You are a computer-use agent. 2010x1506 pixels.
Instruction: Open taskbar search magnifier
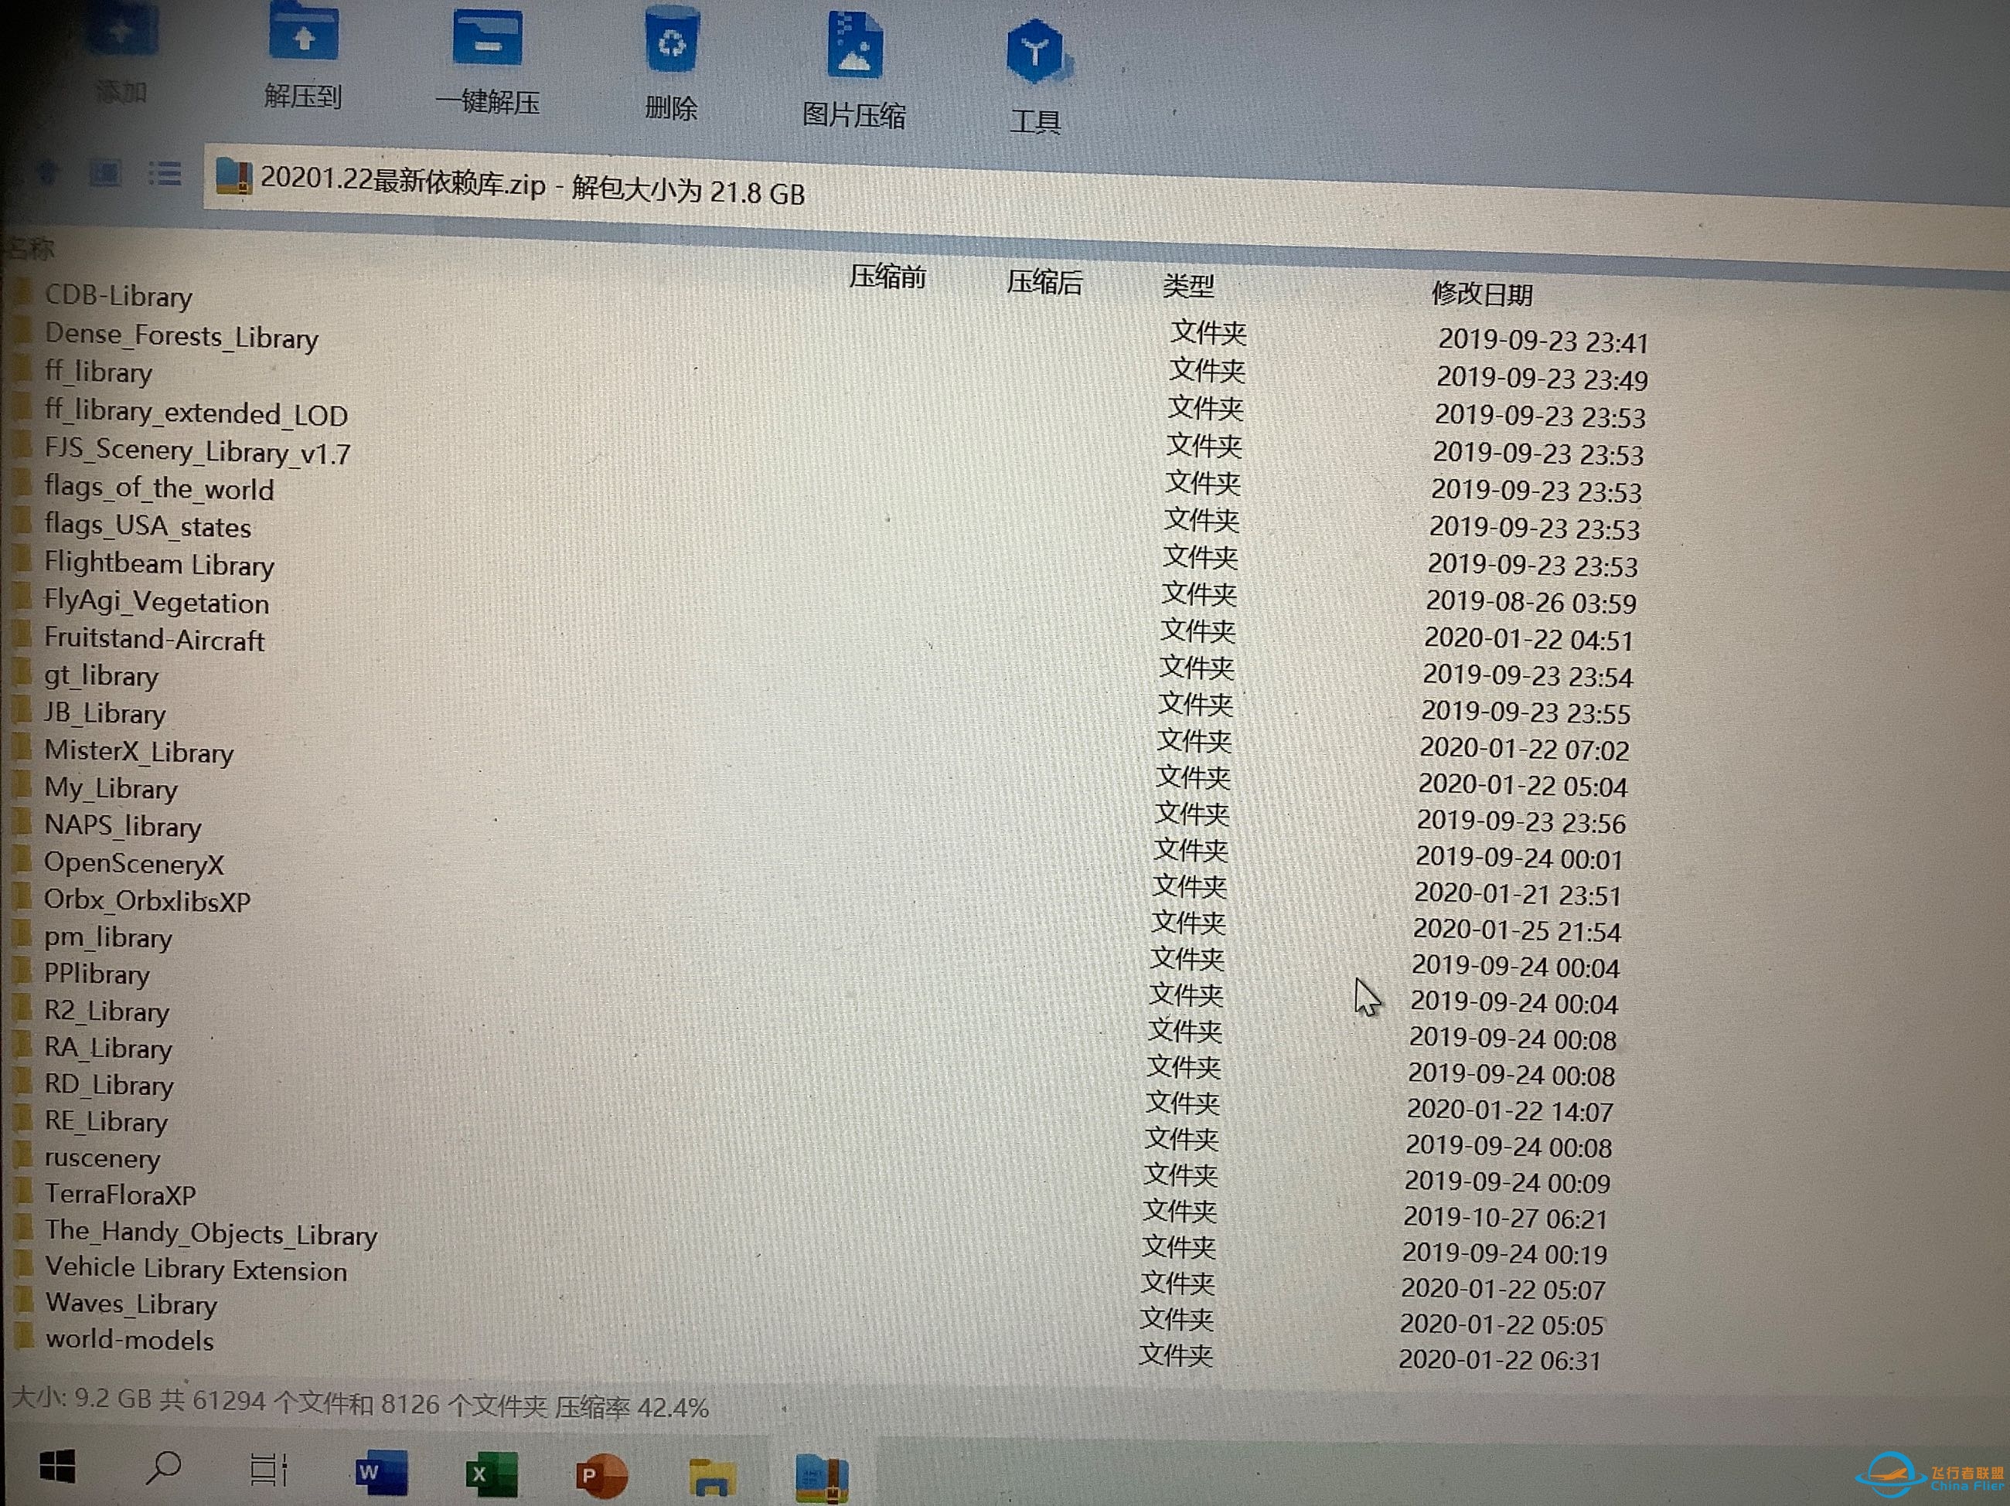tap(164, 1468)
